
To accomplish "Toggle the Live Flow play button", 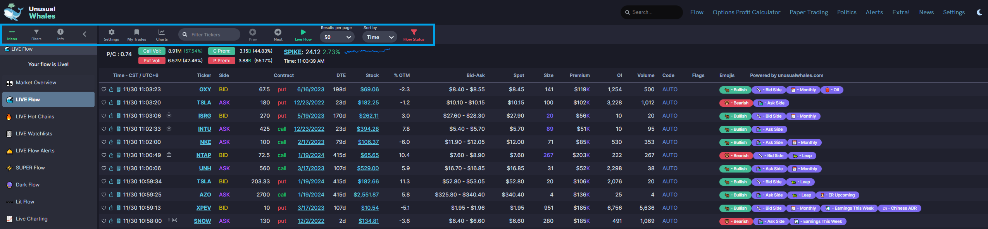I will (303, 35).
